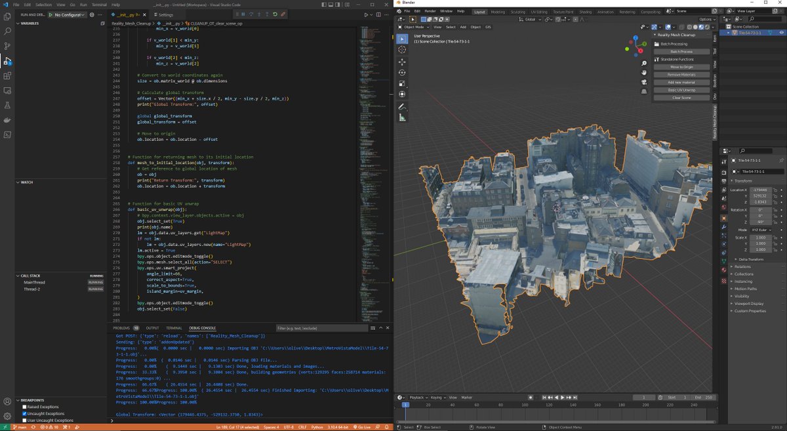Open the Search view in VS Code

pyautogui.click(x=7, y=31)
